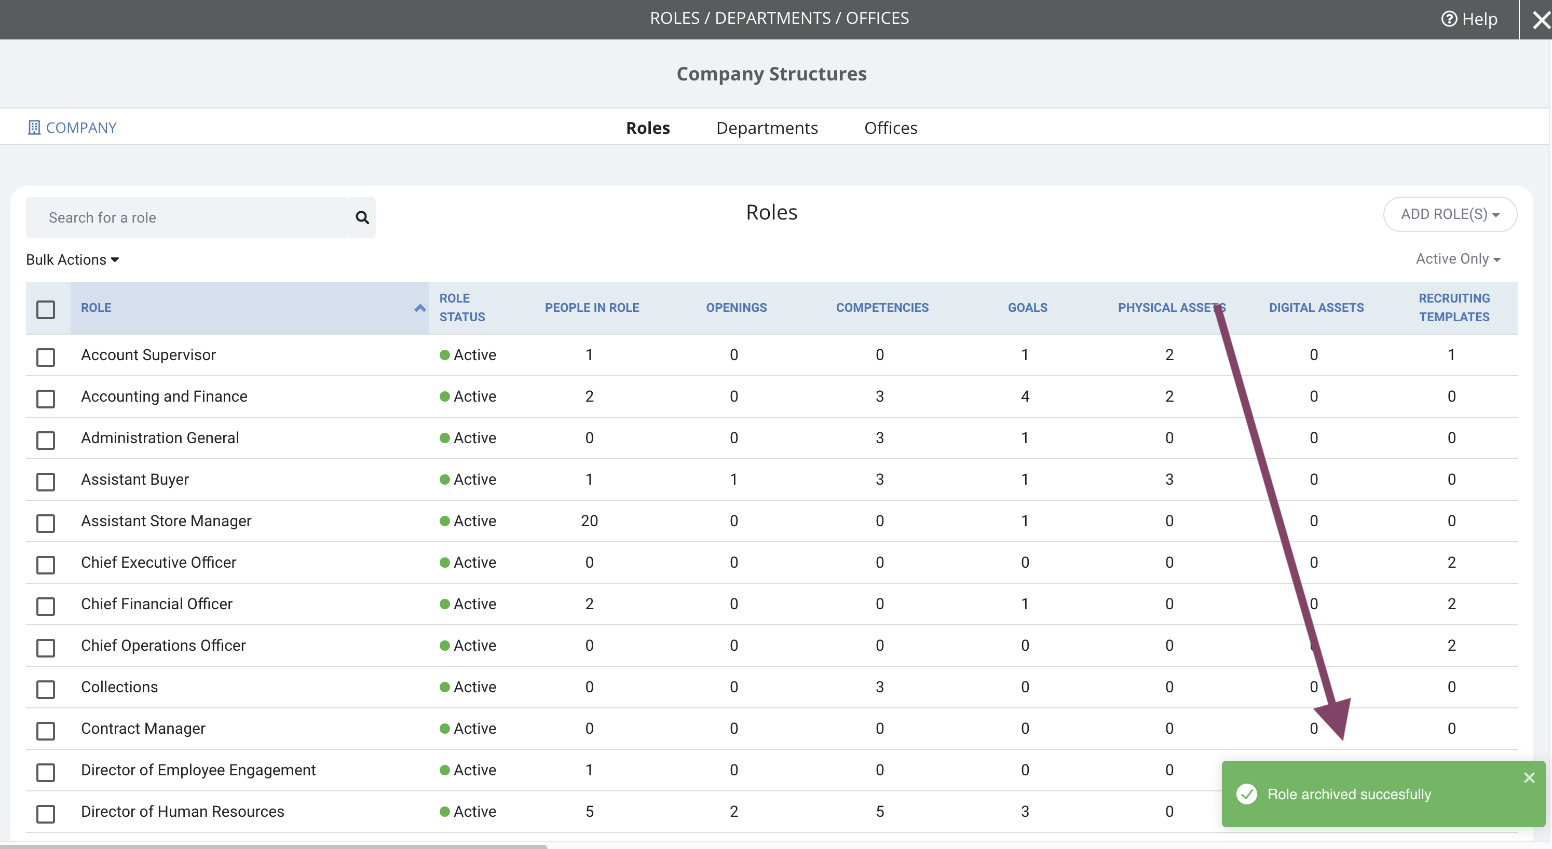Click Chief Executive Officer recruiting templates 2

pyautogui.click(x=1451, y=563)
